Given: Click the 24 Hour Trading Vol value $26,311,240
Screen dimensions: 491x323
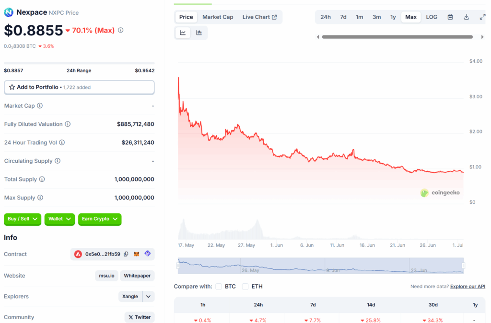Looking at the screenshot, I should (x=138, y=143).
